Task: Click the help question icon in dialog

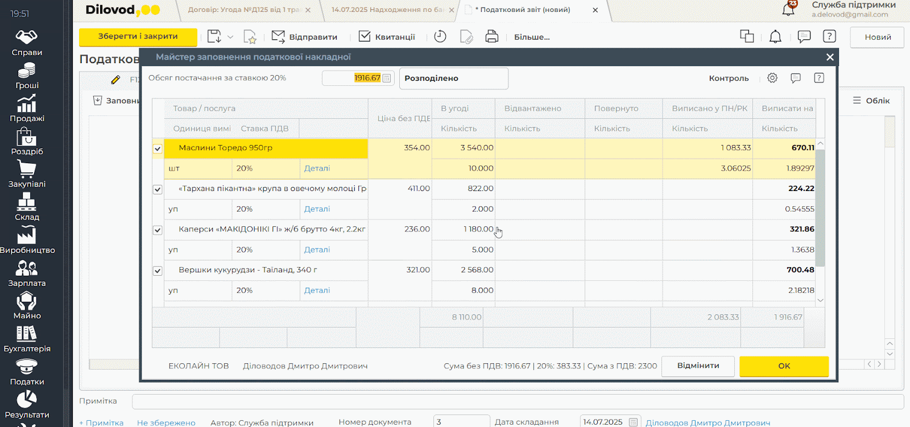Action: coord(819,78)
